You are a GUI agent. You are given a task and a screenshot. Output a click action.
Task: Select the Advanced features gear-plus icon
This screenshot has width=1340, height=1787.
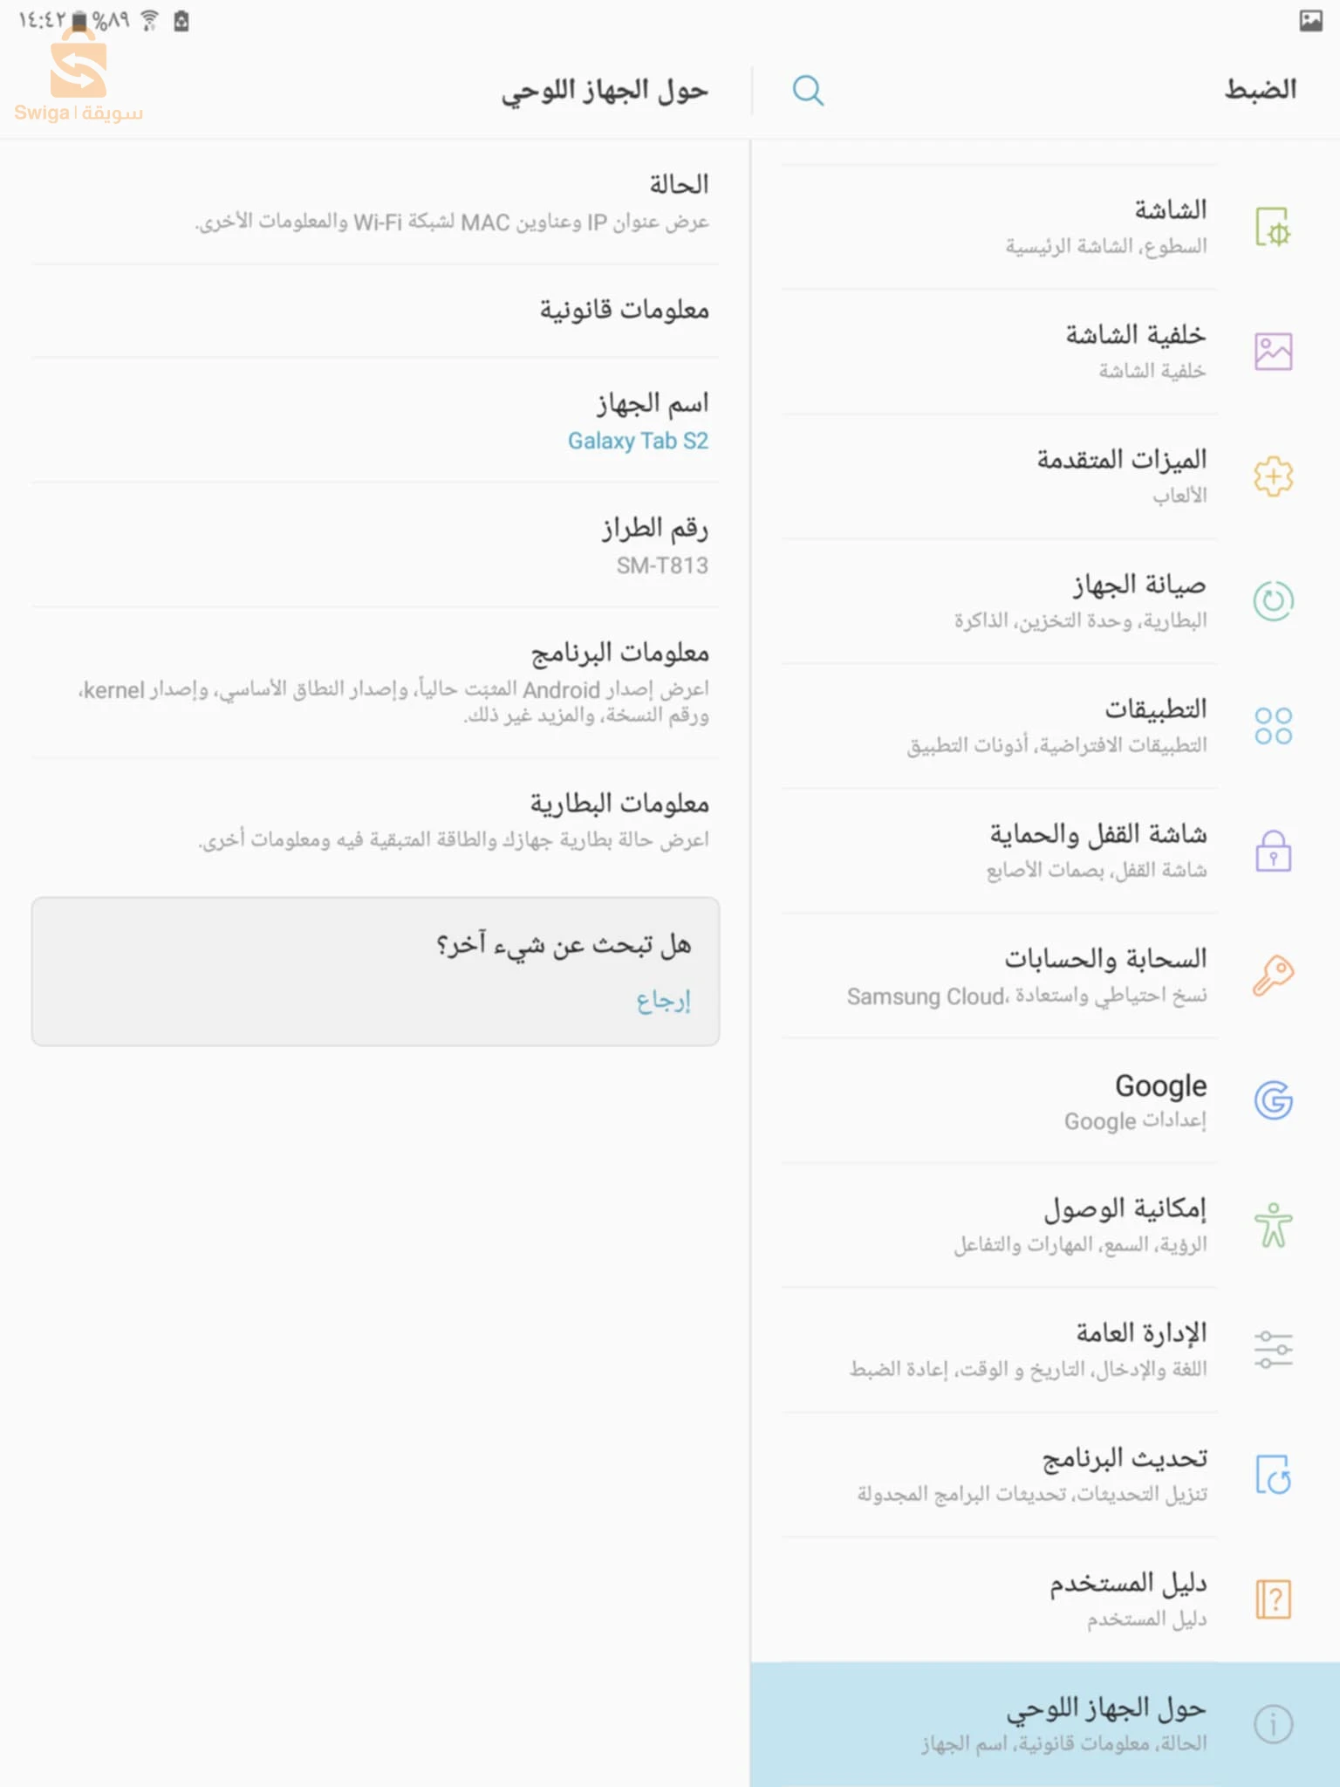(1273, 476)
